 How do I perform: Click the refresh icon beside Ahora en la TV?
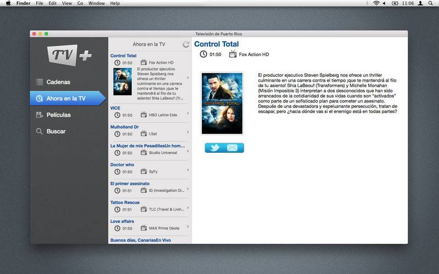pyautogui.click(x=186, y=44)
